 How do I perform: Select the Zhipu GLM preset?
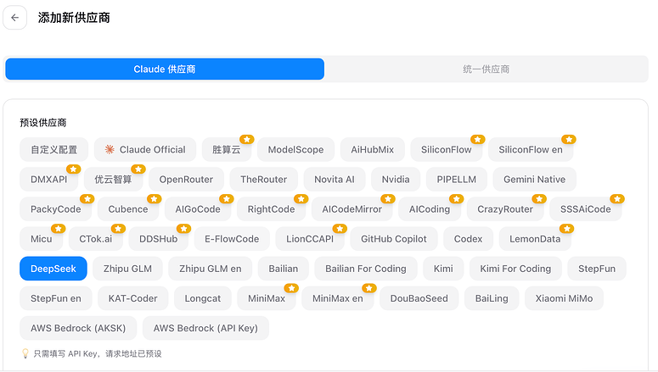pos(127,269)
